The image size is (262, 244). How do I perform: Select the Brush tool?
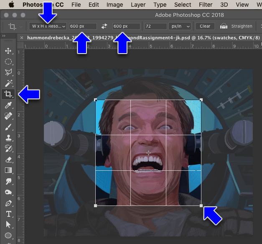pyautogui.click(x=8, y=127)
